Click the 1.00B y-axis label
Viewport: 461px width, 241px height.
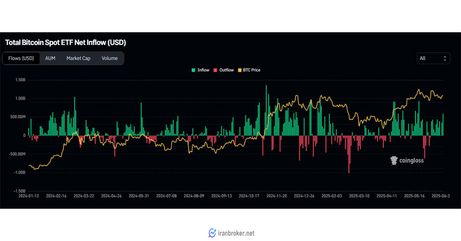pos(20,98)
